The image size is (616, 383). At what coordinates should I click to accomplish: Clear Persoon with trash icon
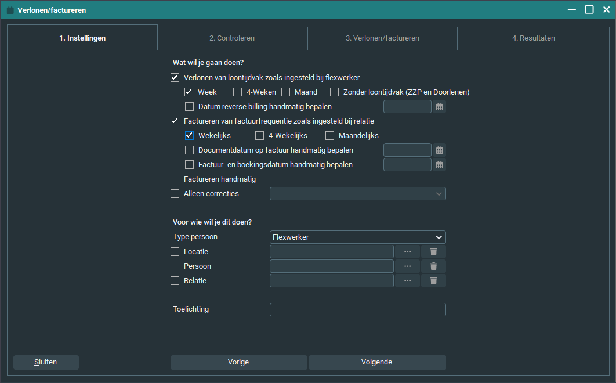(x=433, y=266)
